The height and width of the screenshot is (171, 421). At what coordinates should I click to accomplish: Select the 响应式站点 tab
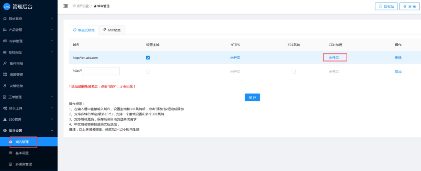83,30
